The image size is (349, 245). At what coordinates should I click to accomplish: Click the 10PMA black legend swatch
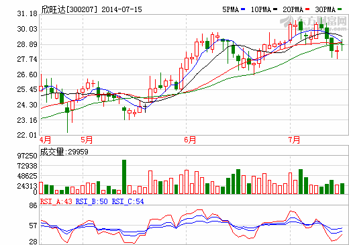pyautogui.click(x=275, y=9)
